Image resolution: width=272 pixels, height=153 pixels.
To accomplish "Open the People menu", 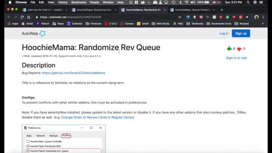I will [94, 2].
